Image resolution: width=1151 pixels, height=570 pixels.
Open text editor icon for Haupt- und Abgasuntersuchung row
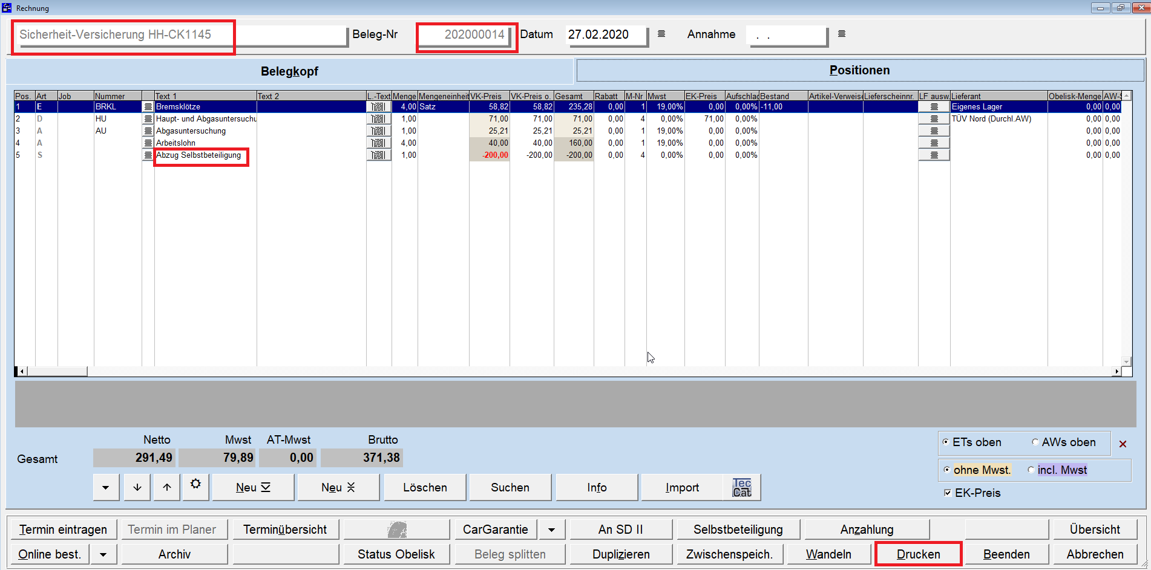(148, 119)
